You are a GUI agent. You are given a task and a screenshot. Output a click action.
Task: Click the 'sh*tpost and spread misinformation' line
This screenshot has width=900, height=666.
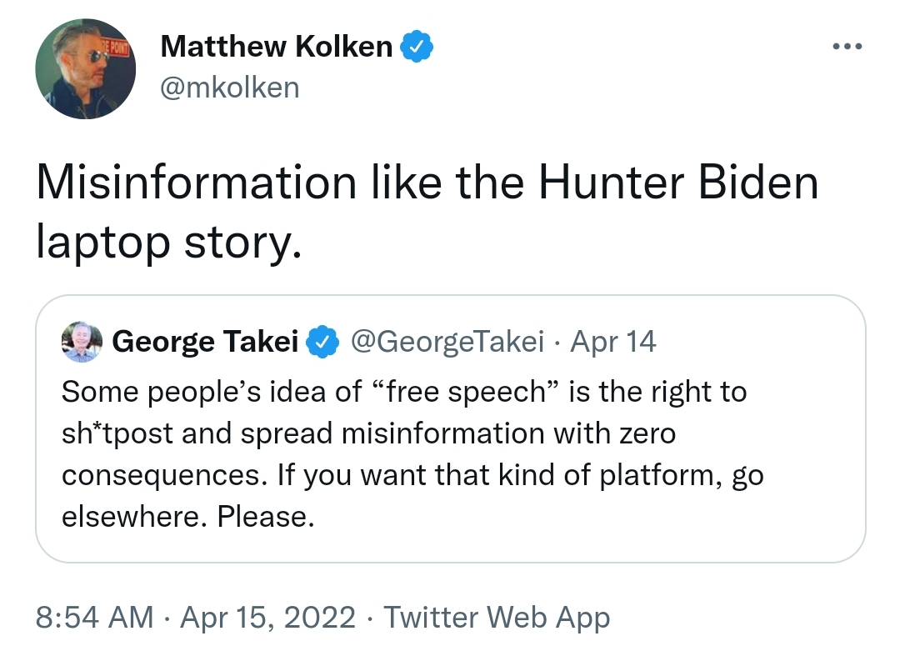pos(368,433)
